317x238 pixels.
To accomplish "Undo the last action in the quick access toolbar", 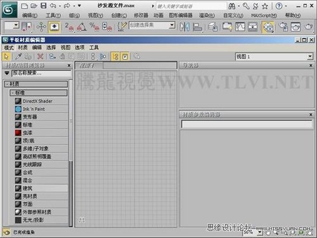I will coord(53,6).
